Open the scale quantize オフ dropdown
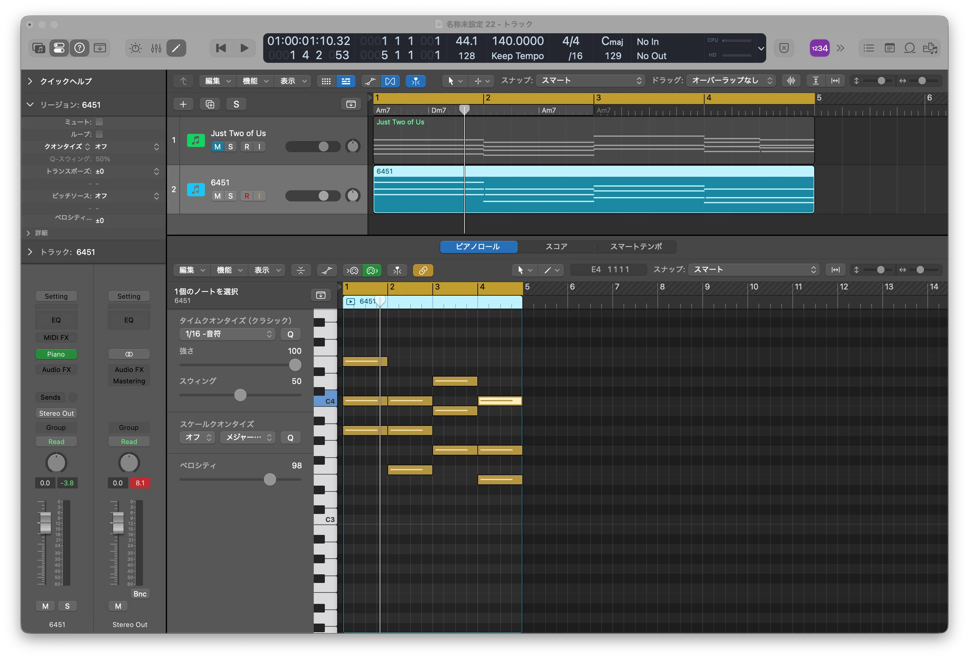The height and width of the screenshot is (659, 969). pyautogui.click(x=197, y=437)
